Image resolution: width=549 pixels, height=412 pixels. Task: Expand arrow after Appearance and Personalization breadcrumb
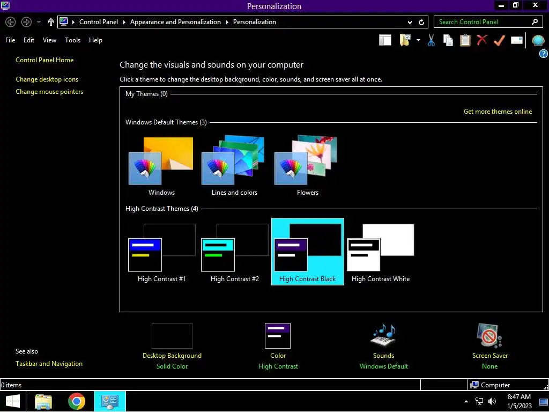227,22
